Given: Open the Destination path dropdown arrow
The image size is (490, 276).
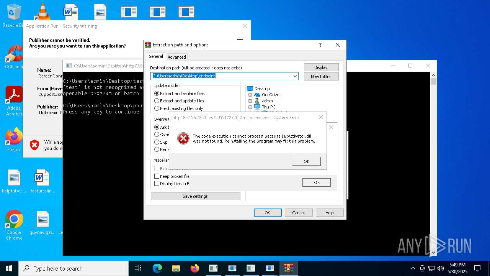Looking at the screenshot, I should tap(295, 76).
